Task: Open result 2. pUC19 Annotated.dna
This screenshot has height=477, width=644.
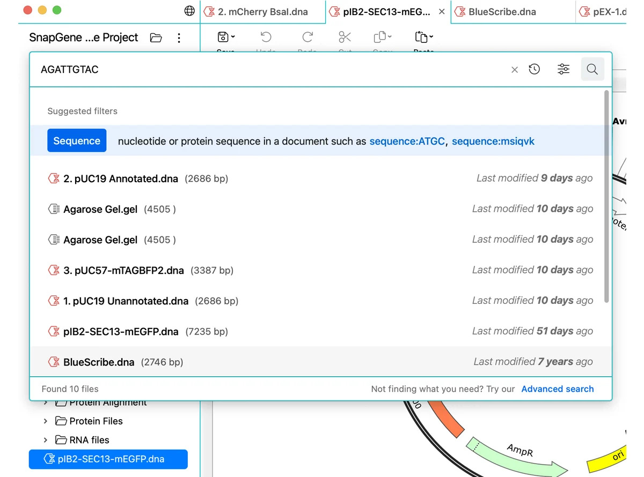Action: pos(320,178)
